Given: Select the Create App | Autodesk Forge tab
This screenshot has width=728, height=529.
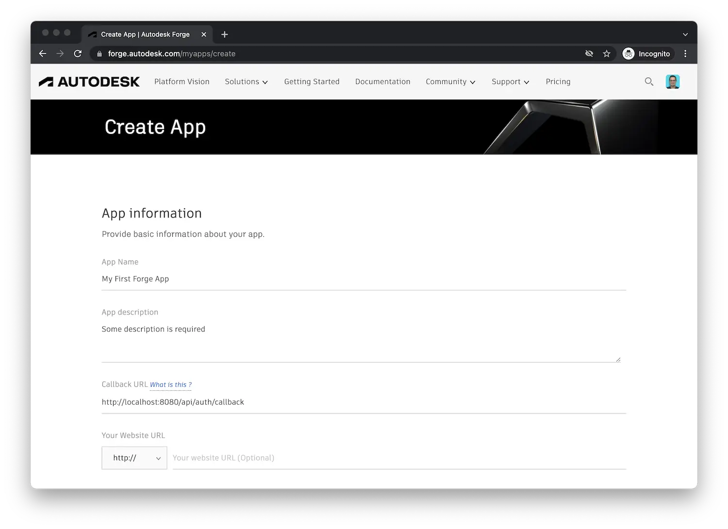Looking at the screenshot, I should (x=147, y=34).
